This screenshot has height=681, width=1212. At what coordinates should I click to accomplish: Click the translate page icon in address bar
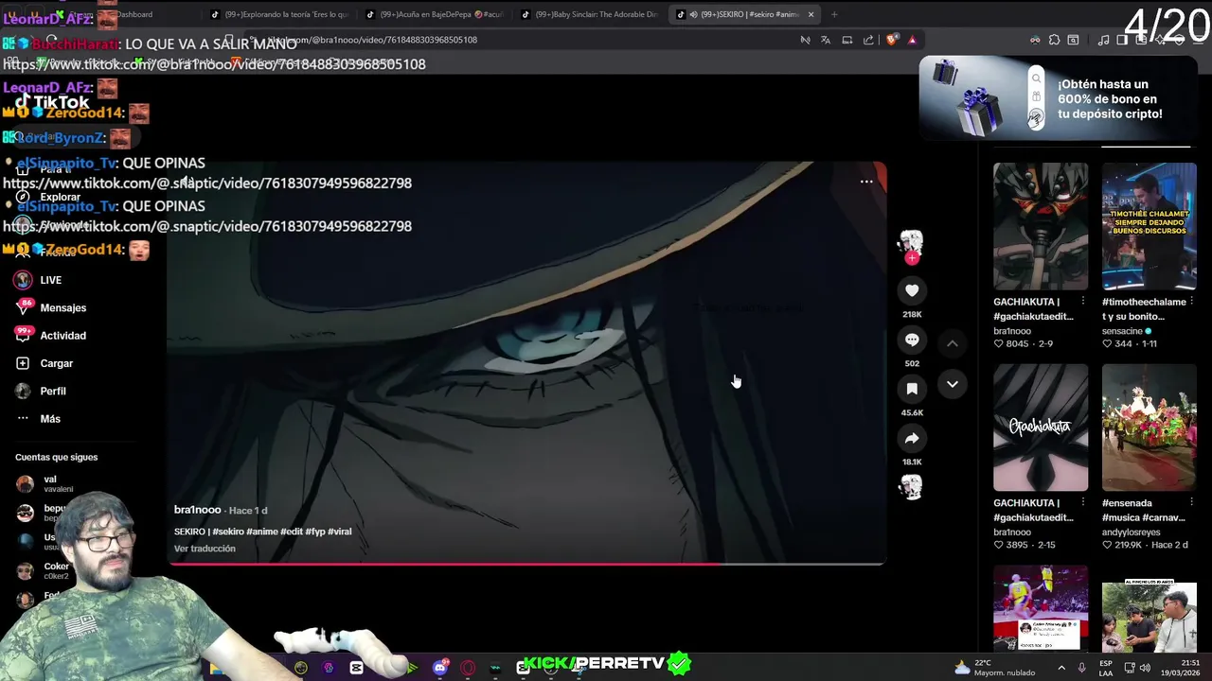(x=826, y=40)
